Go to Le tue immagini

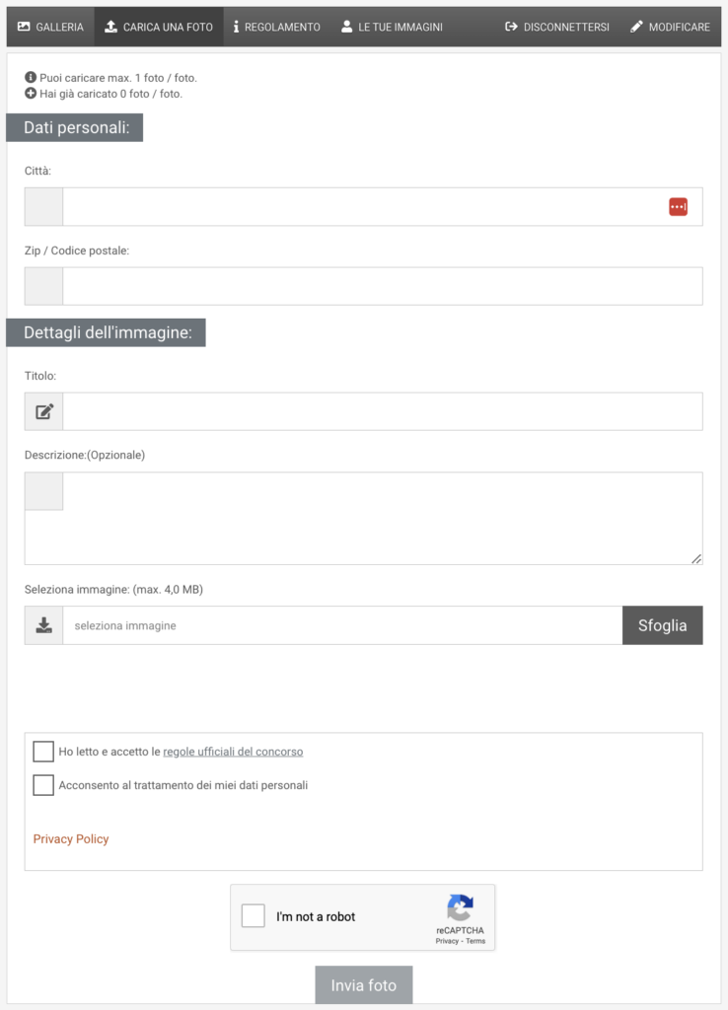[392, 27]
